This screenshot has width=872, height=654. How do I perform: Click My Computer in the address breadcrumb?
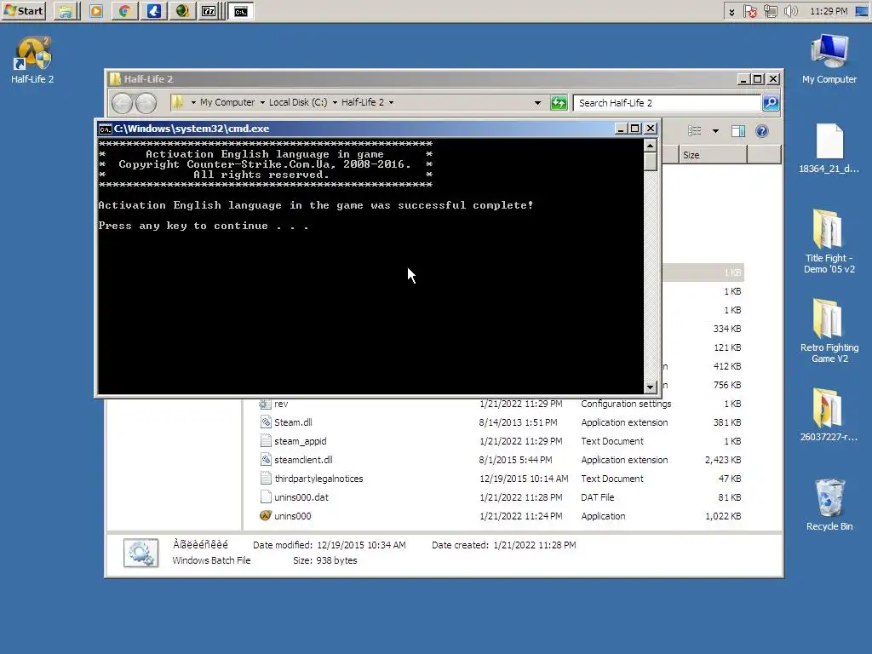(227, 102)
